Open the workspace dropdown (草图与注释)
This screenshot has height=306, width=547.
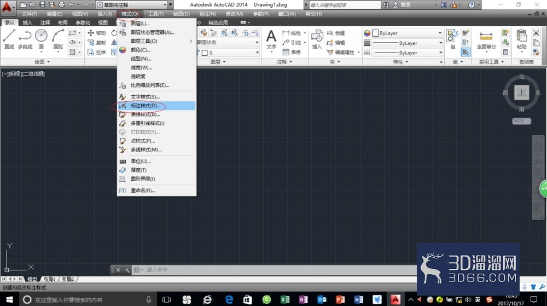pyautogui.click(x=131, y=5)
